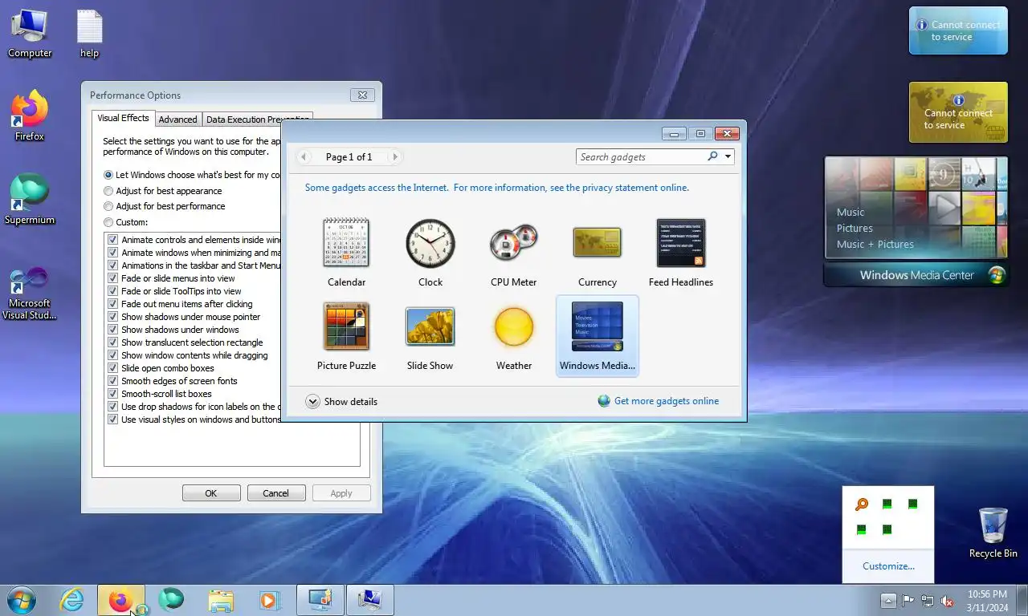Screen dimensions: 1028x616
Task: Click the blue weather gadget on desktop
Action: pyautogui.click(x=958, y=30)
